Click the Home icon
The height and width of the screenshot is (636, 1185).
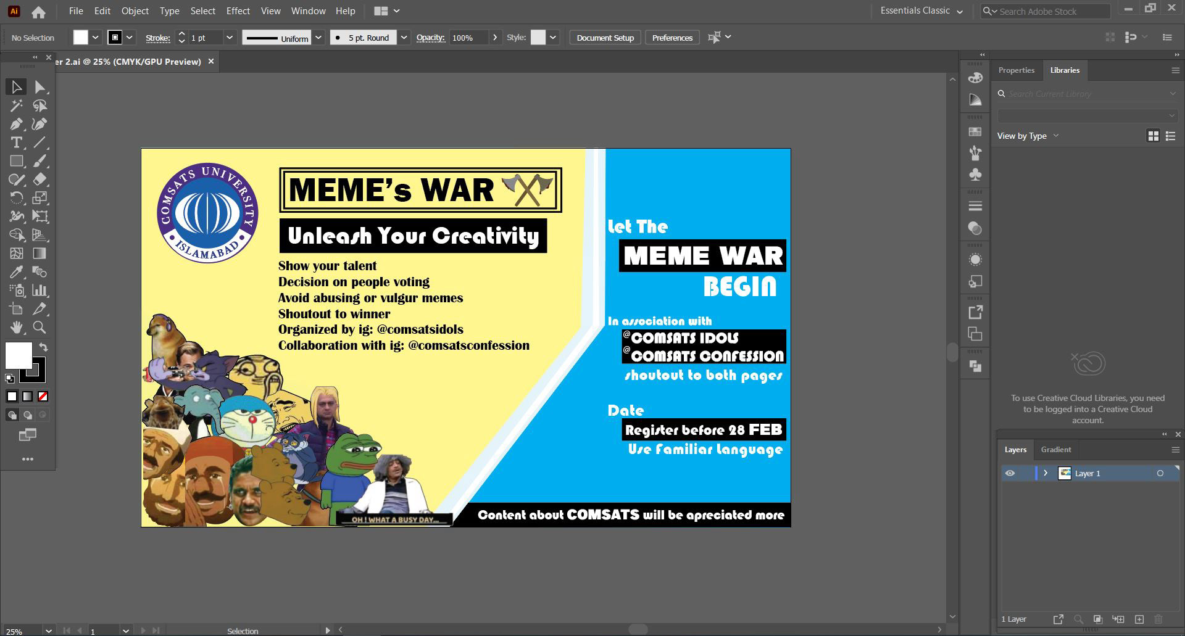38,12
